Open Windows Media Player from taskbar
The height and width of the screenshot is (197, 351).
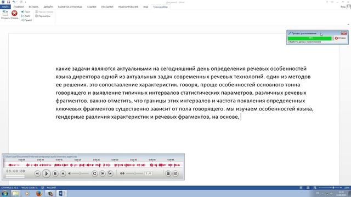[27, 193]
